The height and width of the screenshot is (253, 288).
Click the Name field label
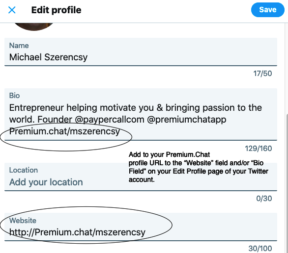19,46
